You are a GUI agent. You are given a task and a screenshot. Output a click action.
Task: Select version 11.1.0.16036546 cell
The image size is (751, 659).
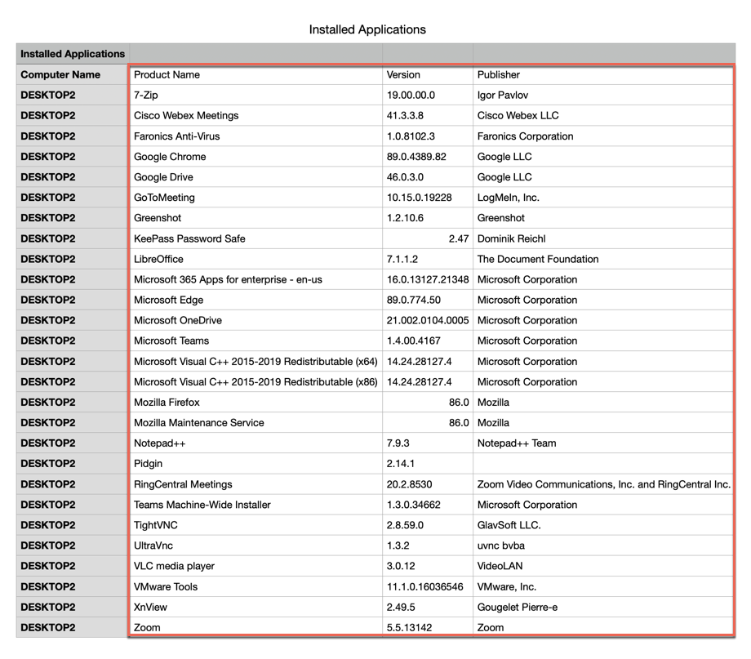(428, 586)
